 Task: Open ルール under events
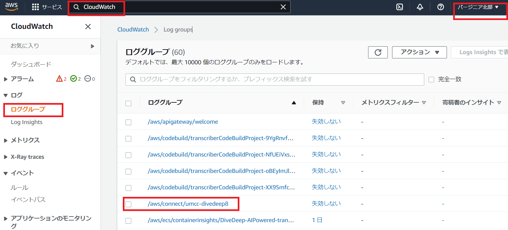click(x=20, y=187)
